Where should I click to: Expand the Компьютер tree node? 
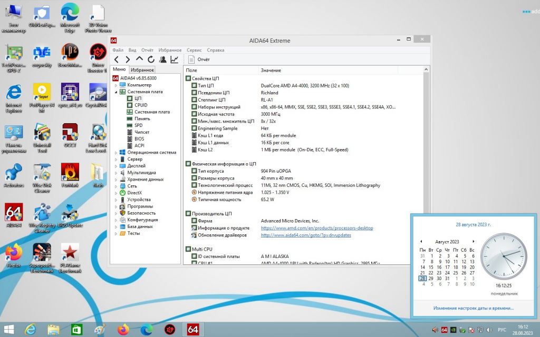pyautogui.click(x=116, y=85)
